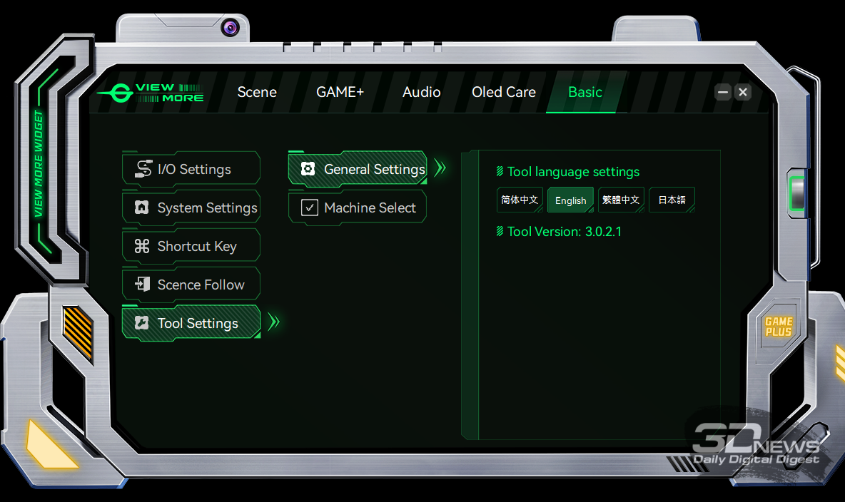Click the I/O Settings cable icon
This screenshot has height=502, width=845.
click(143, 169)
